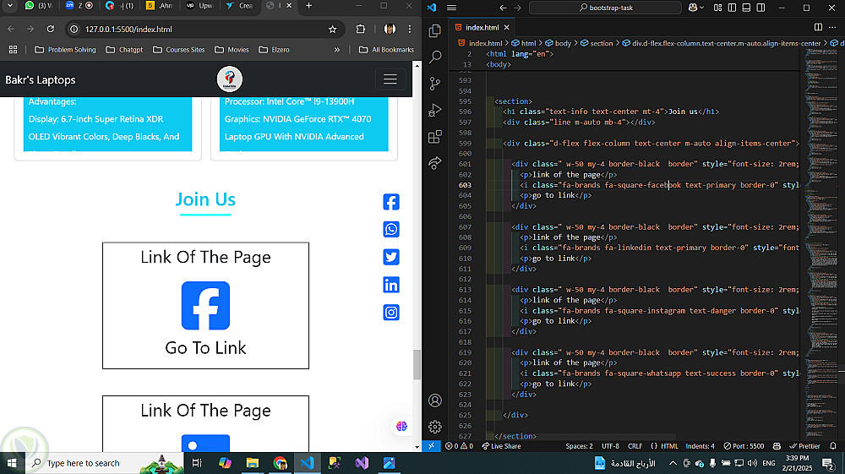
Task: Click the Live Share status bar button
Action: tap(502, 446)
